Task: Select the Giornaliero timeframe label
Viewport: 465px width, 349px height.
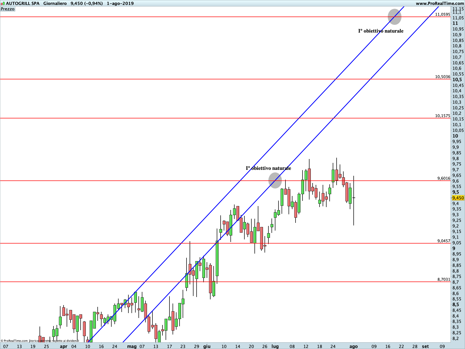Action: coord(55,3)
